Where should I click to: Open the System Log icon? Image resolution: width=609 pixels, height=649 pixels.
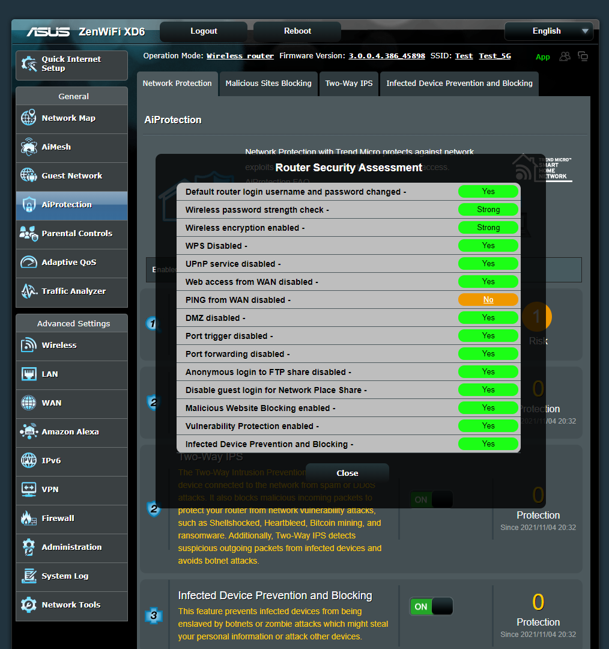[x=29, y=576]
